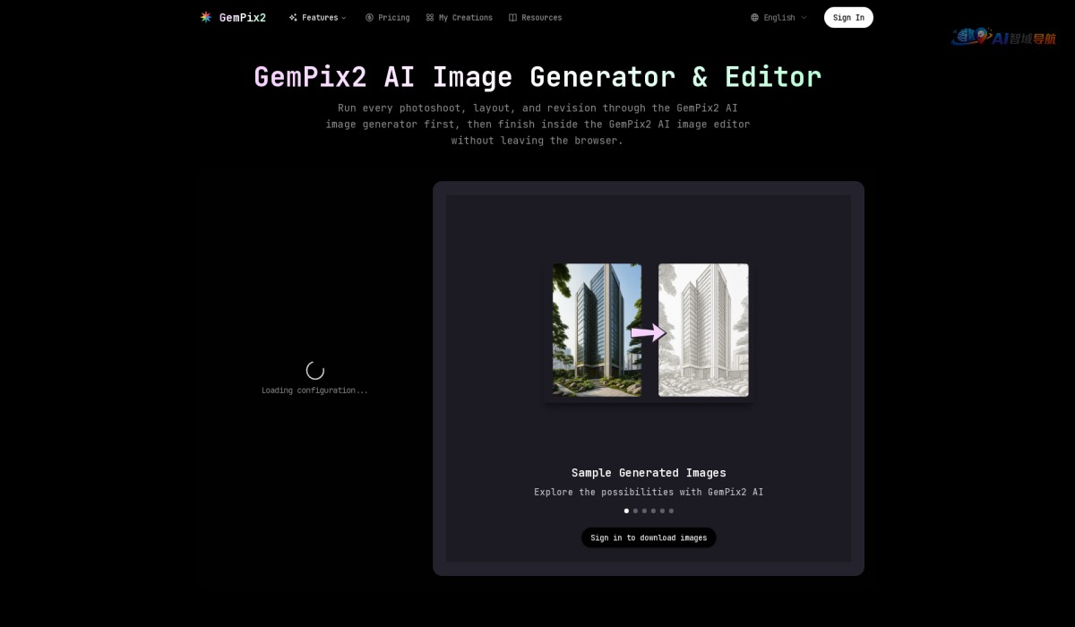1075x627 pixels.
Task: Click the Sign In button
Action: coord(847,17)
